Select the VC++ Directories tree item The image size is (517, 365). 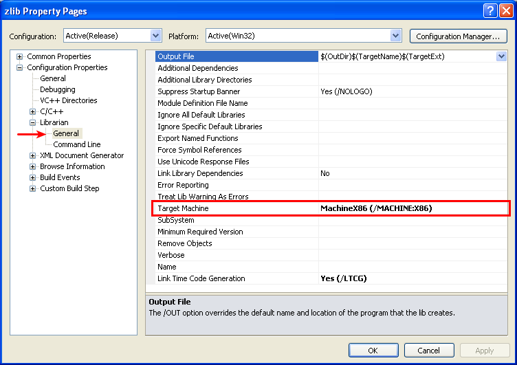[x=69, y=100]
